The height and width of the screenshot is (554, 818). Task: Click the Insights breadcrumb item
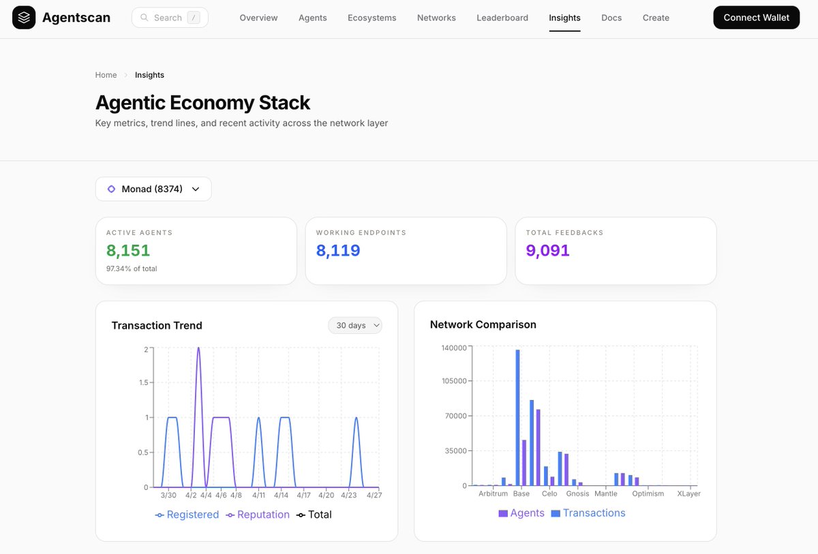click(x=149, y=75)
